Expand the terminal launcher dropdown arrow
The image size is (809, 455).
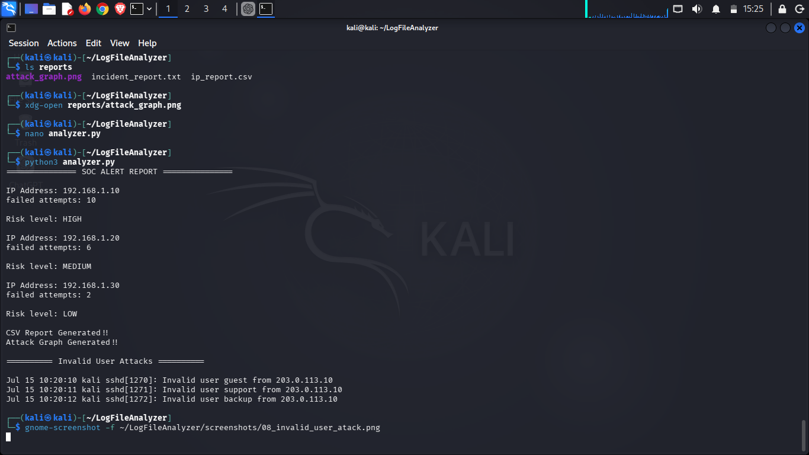(149, 9)
